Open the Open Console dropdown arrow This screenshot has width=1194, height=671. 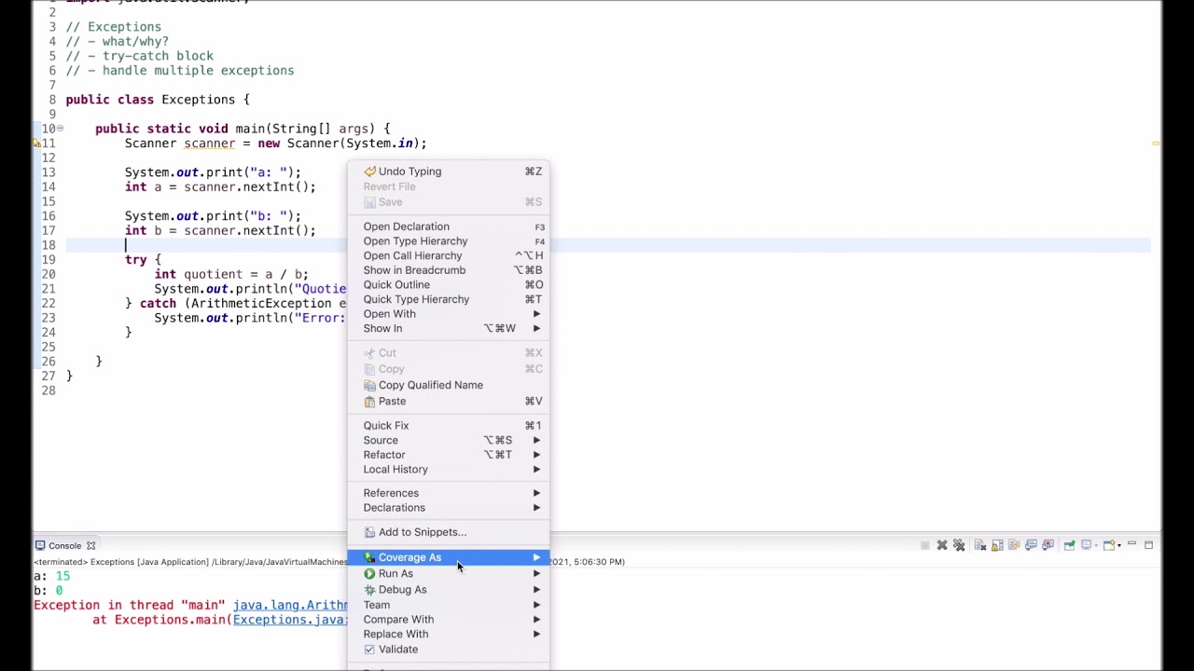[1119, 545]
